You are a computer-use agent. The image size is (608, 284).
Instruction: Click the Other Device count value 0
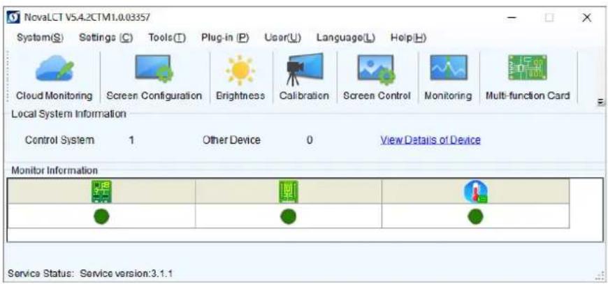point(310,140)
